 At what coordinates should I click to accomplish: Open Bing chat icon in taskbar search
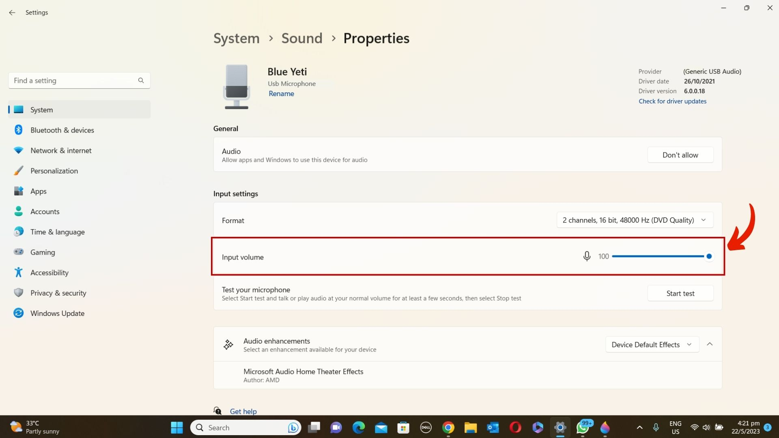click(x=293, y=427)
